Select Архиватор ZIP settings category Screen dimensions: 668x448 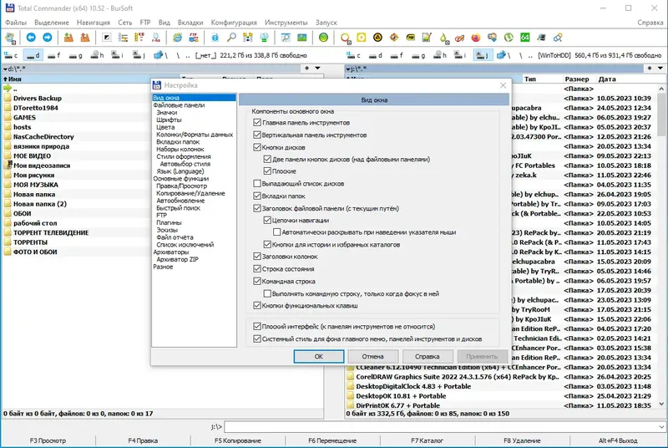click(177, 259)
